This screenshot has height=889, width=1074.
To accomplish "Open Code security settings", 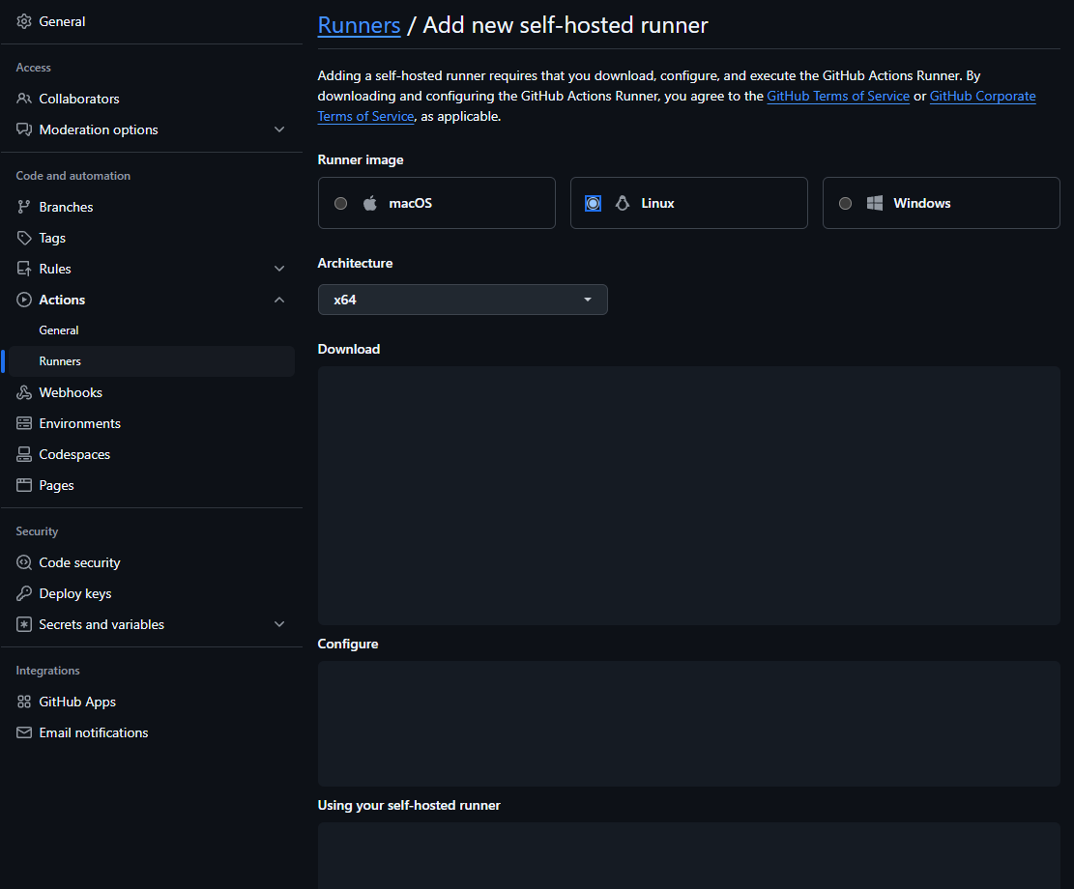I will pos(150,562).
